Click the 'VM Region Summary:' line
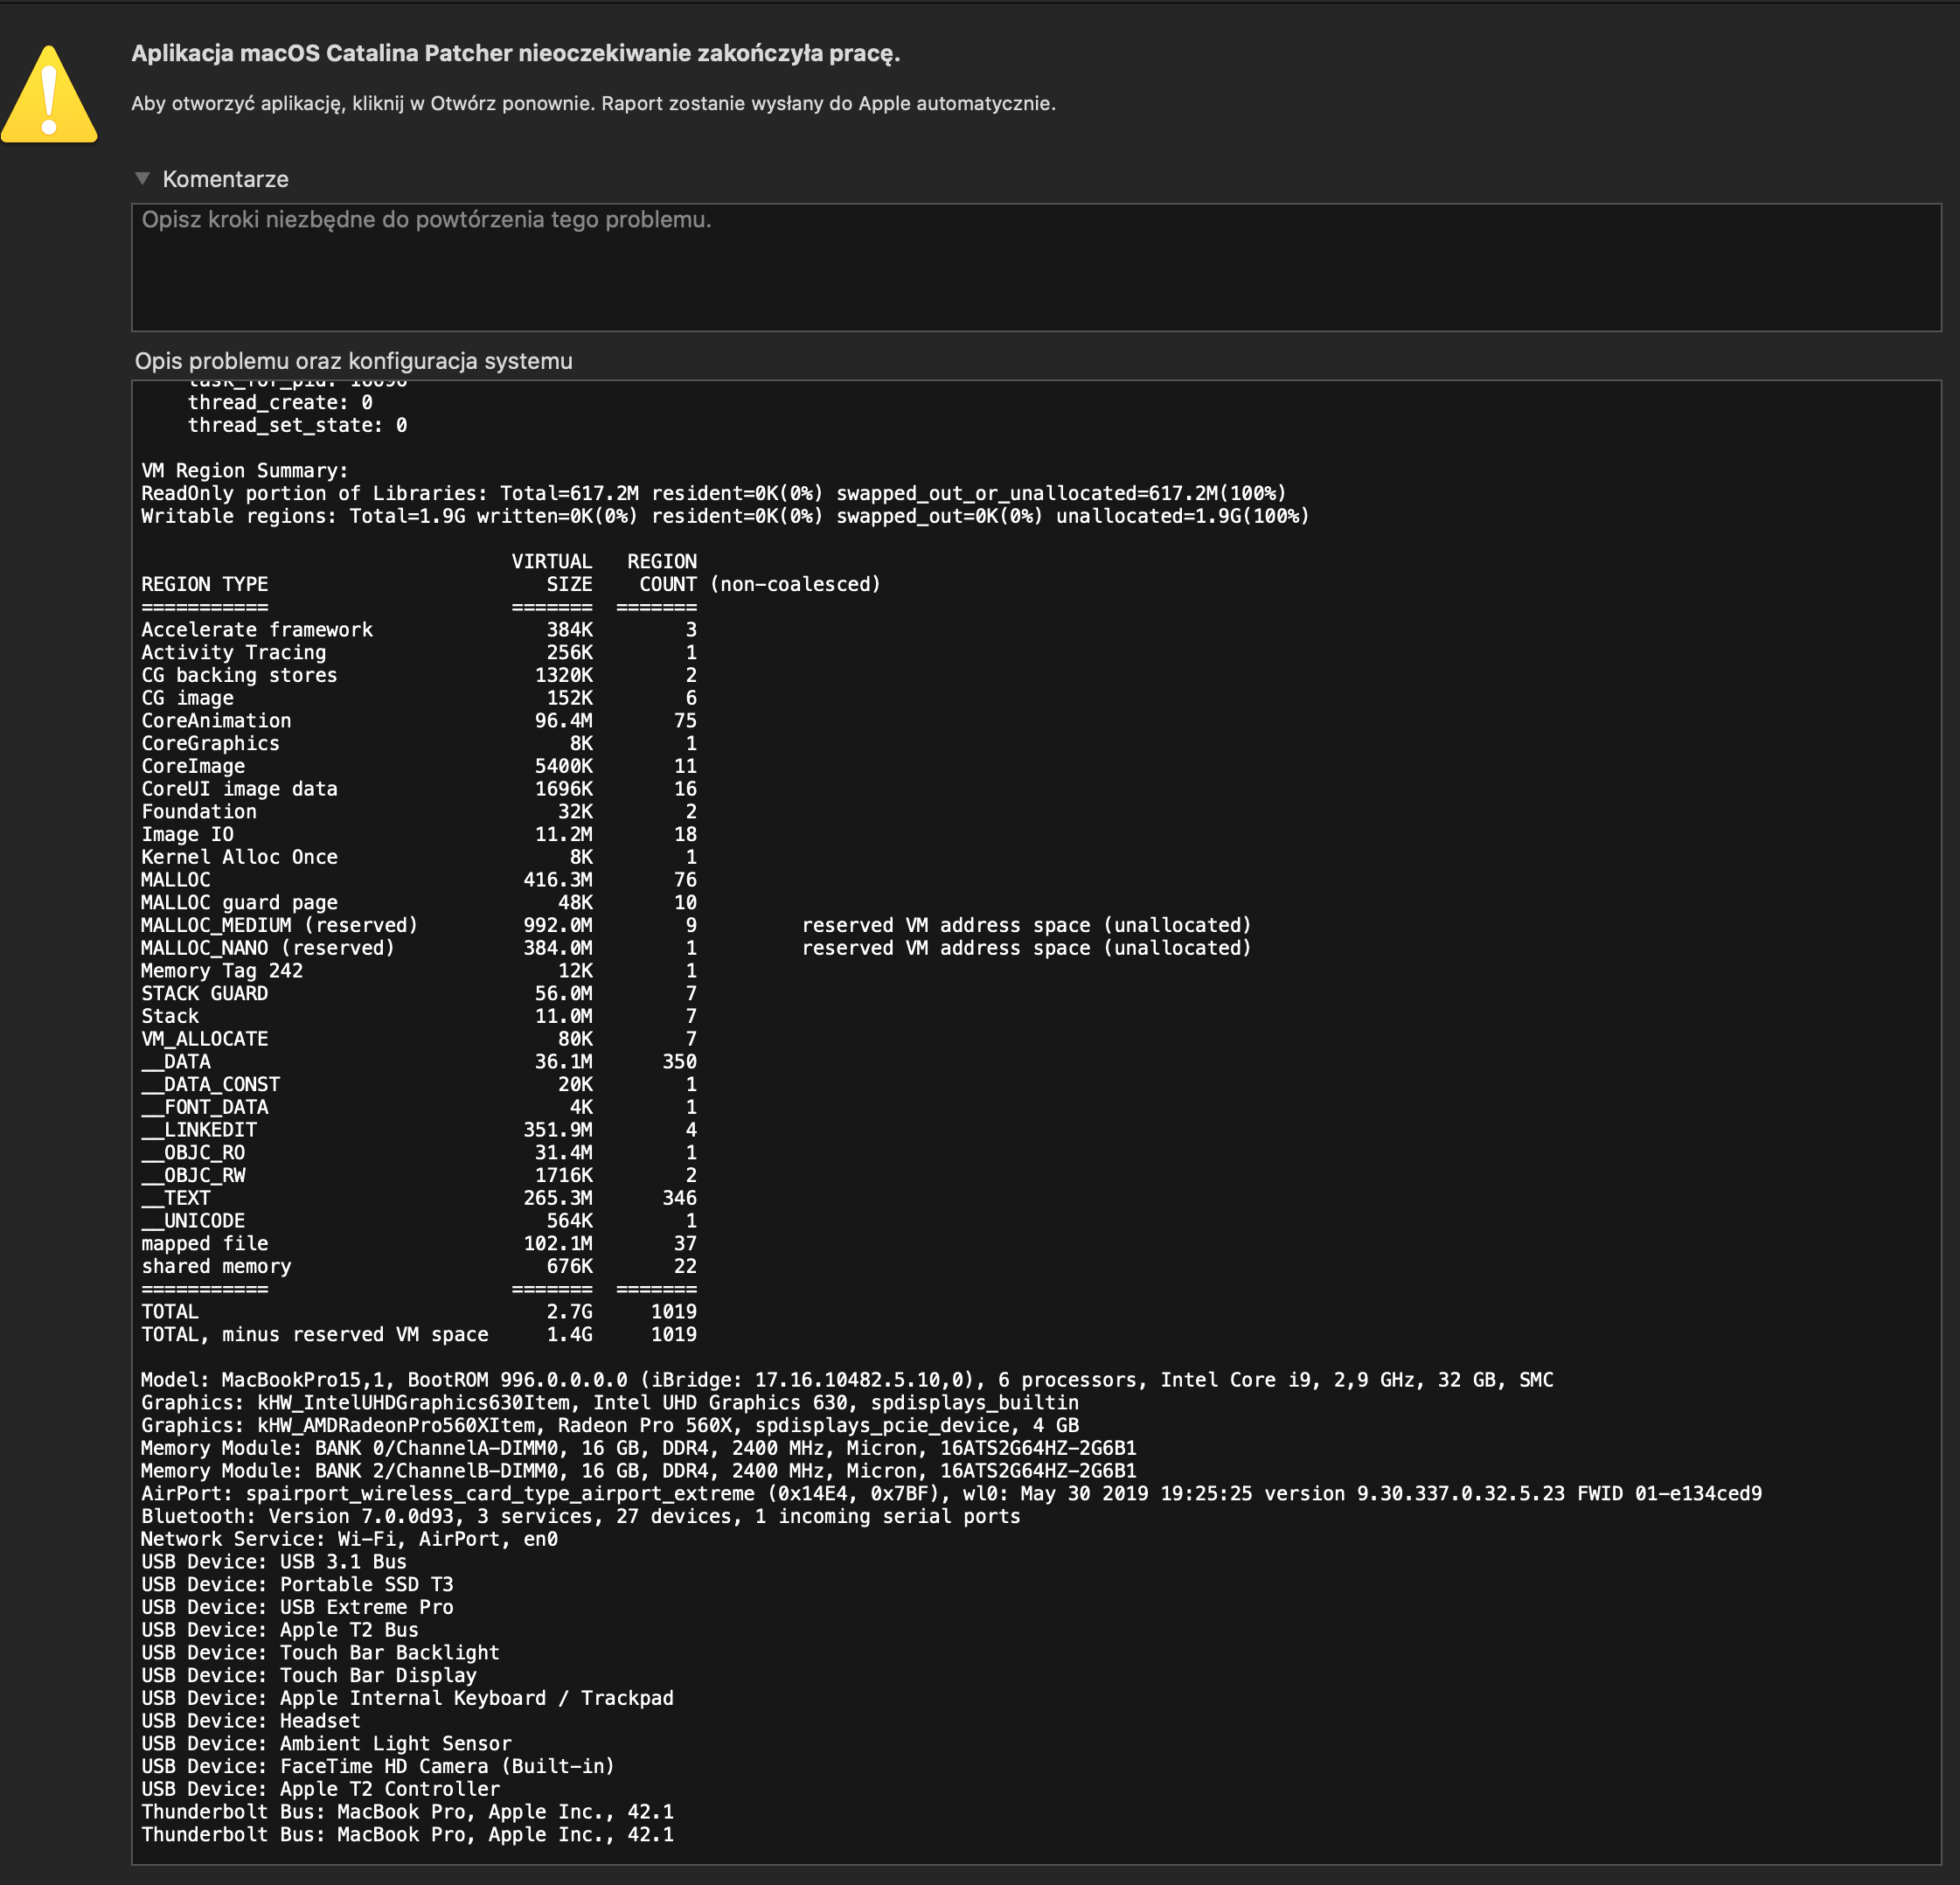The height and width of the screenshot is (1885, 1960). (x=244, y=471)
